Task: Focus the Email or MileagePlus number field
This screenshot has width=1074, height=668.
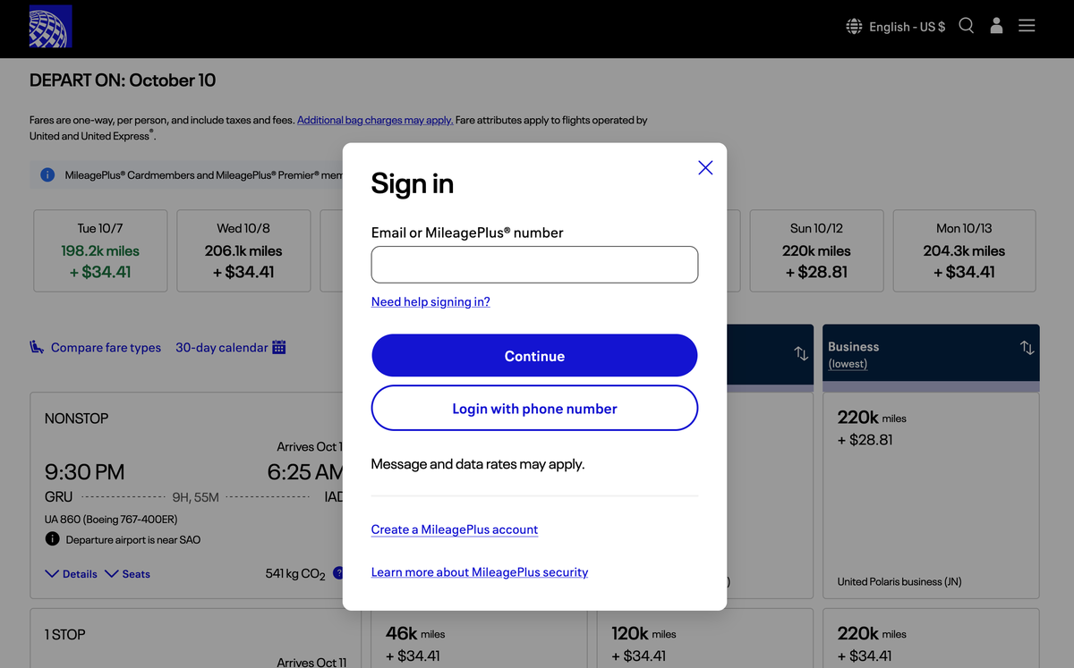Action: point(534,265)
